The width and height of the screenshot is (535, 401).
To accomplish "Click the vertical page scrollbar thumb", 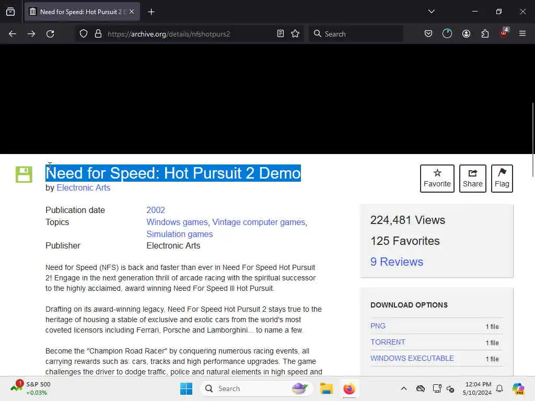I will pos(533,140).
